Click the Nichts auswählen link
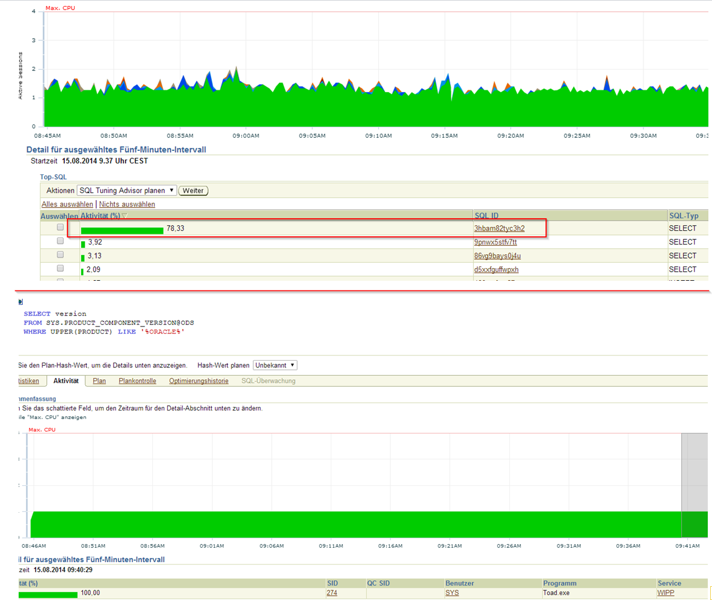The width and height of the screenshot is (712, 600). click(127, 204)
